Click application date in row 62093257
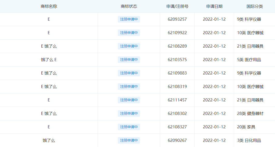275x147 pixels. coord(214,19)
